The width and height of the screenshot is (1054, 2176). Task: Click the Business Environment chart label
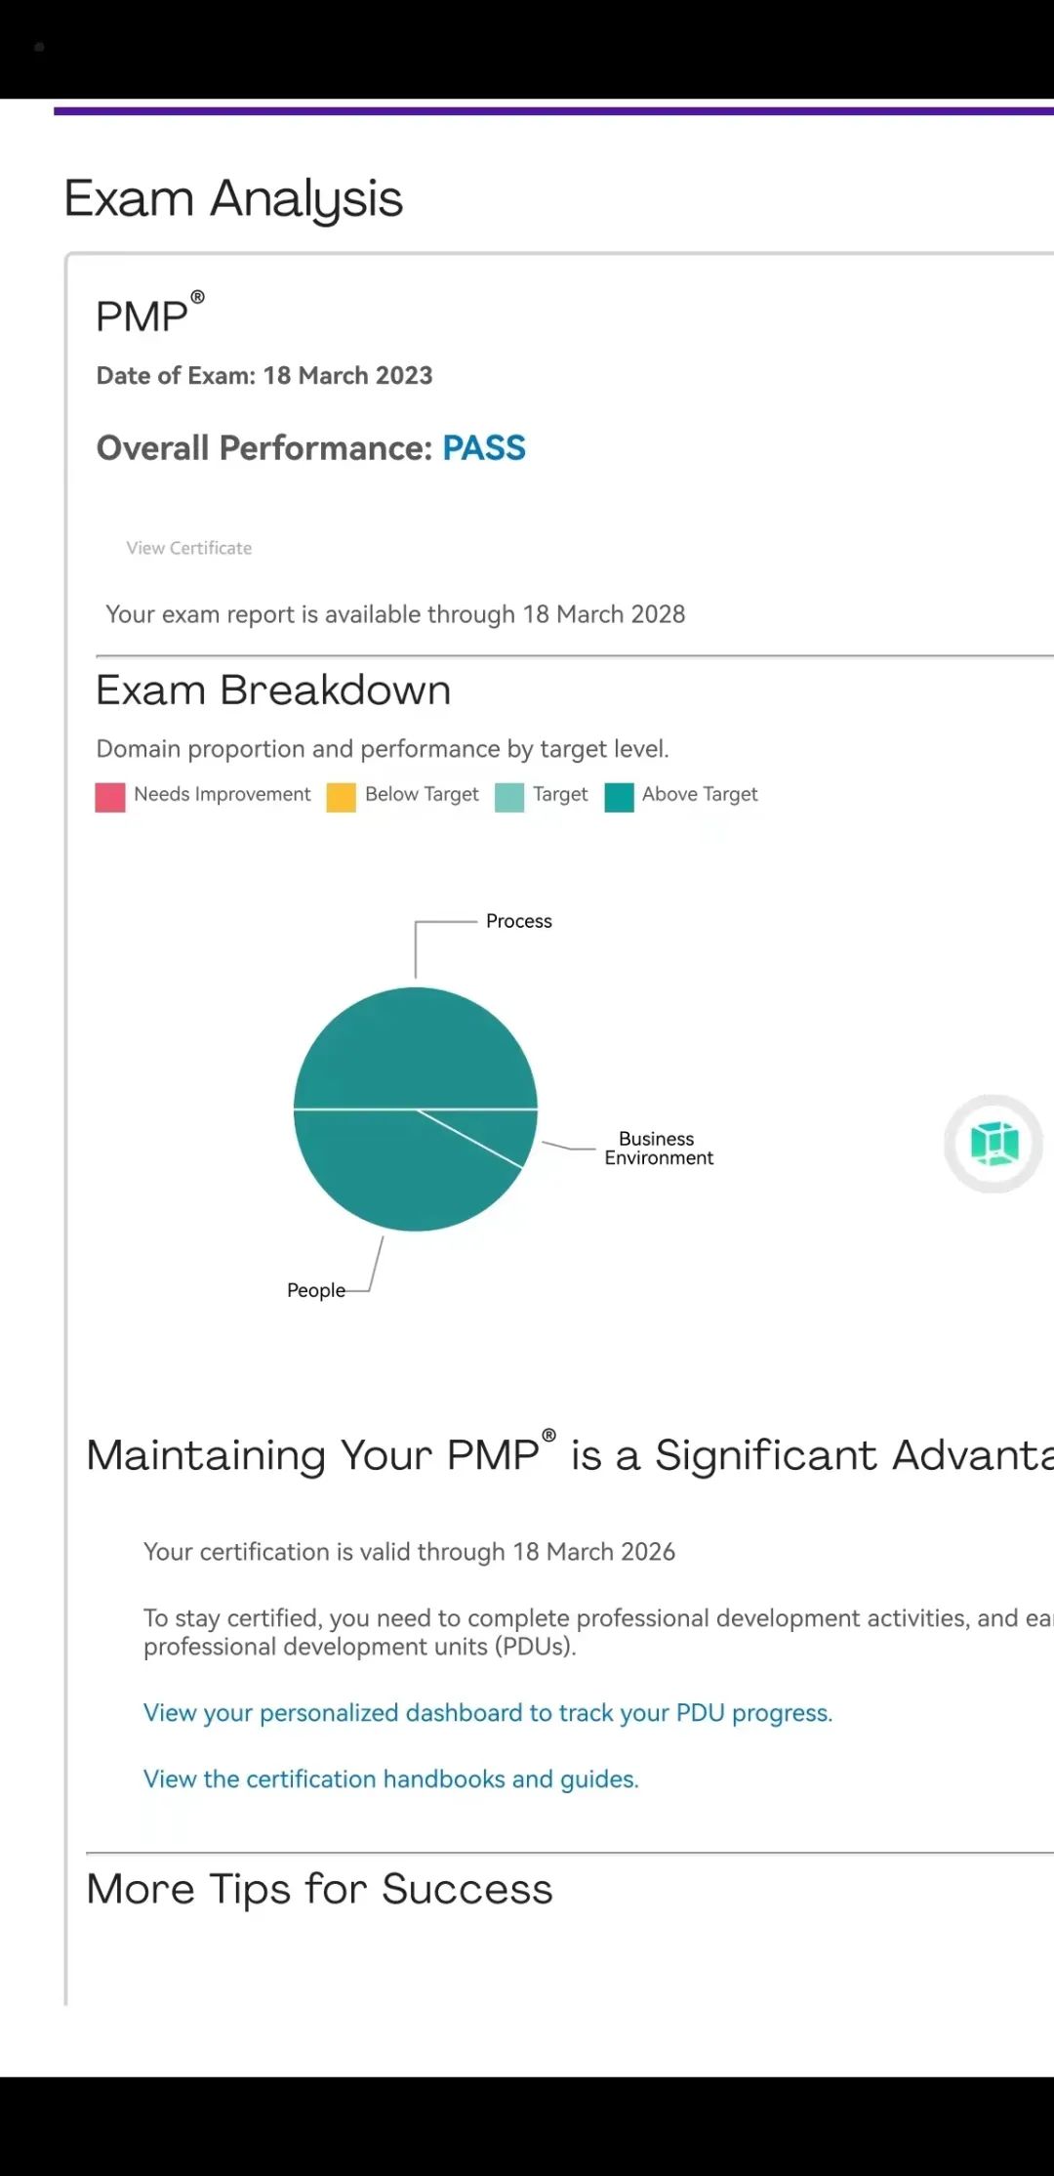[659, 1149]
